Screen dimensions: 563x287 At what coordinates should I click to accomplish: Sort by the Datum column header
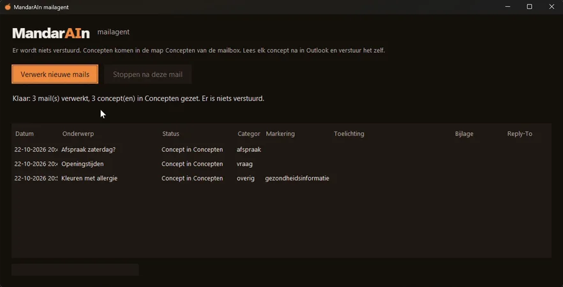pyautogui.click(x=24, y=133)
